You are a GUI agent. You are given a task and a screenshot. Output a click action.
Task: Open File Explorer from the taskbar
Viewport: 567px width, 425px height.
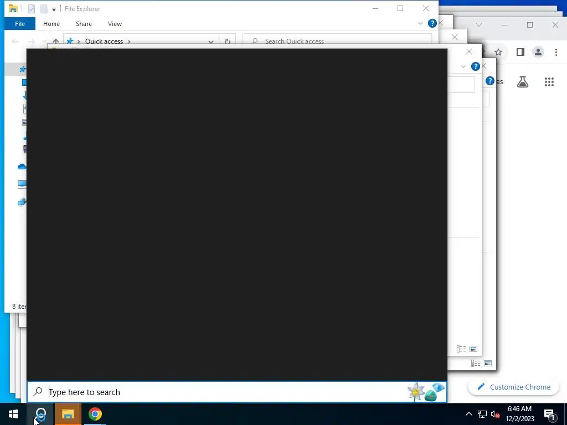click(68, 414)
